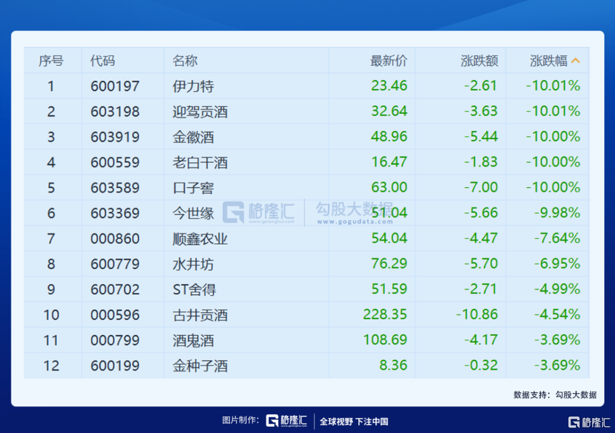This screenshot has height=433, width=615.
Task: Click the 序号 column header
Action: click(51, 61)
